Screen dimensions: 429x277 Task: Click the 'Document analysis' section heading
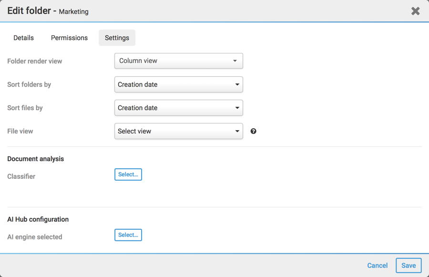click(x=35, y=159)
